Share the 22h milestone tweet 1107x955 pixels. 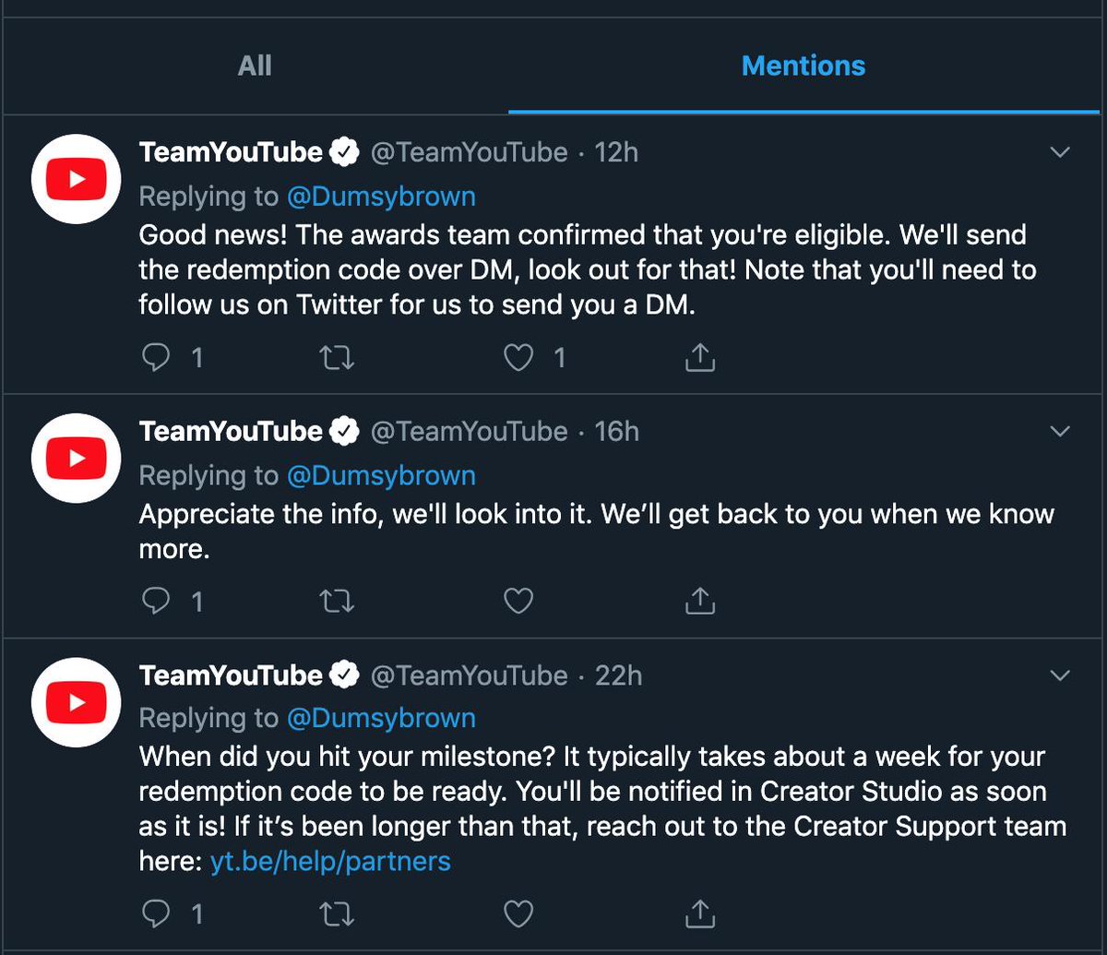tap(700, 913)
